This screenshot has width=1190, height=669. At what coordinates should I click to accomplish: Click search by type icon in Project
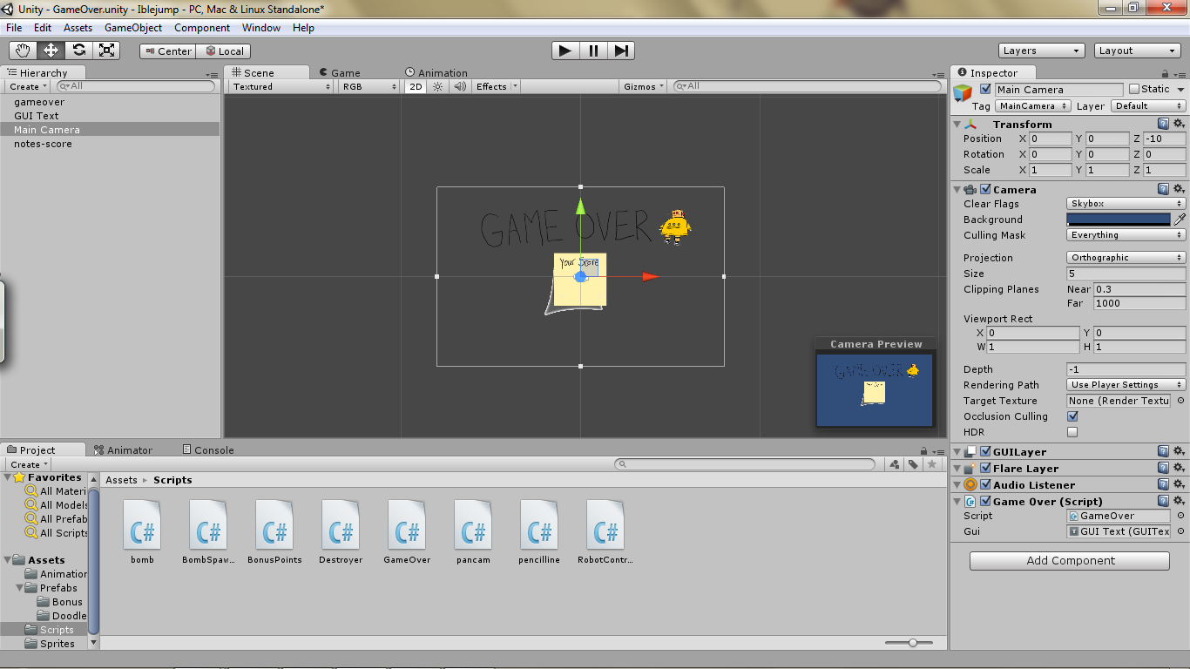[x=895, y=464]
